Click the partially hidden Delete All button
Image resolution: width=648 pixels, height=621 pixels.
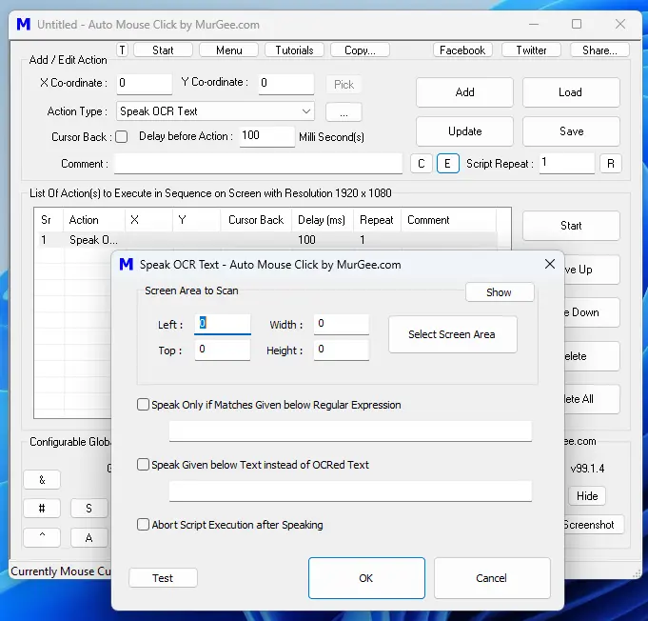(x=591, y=399)
